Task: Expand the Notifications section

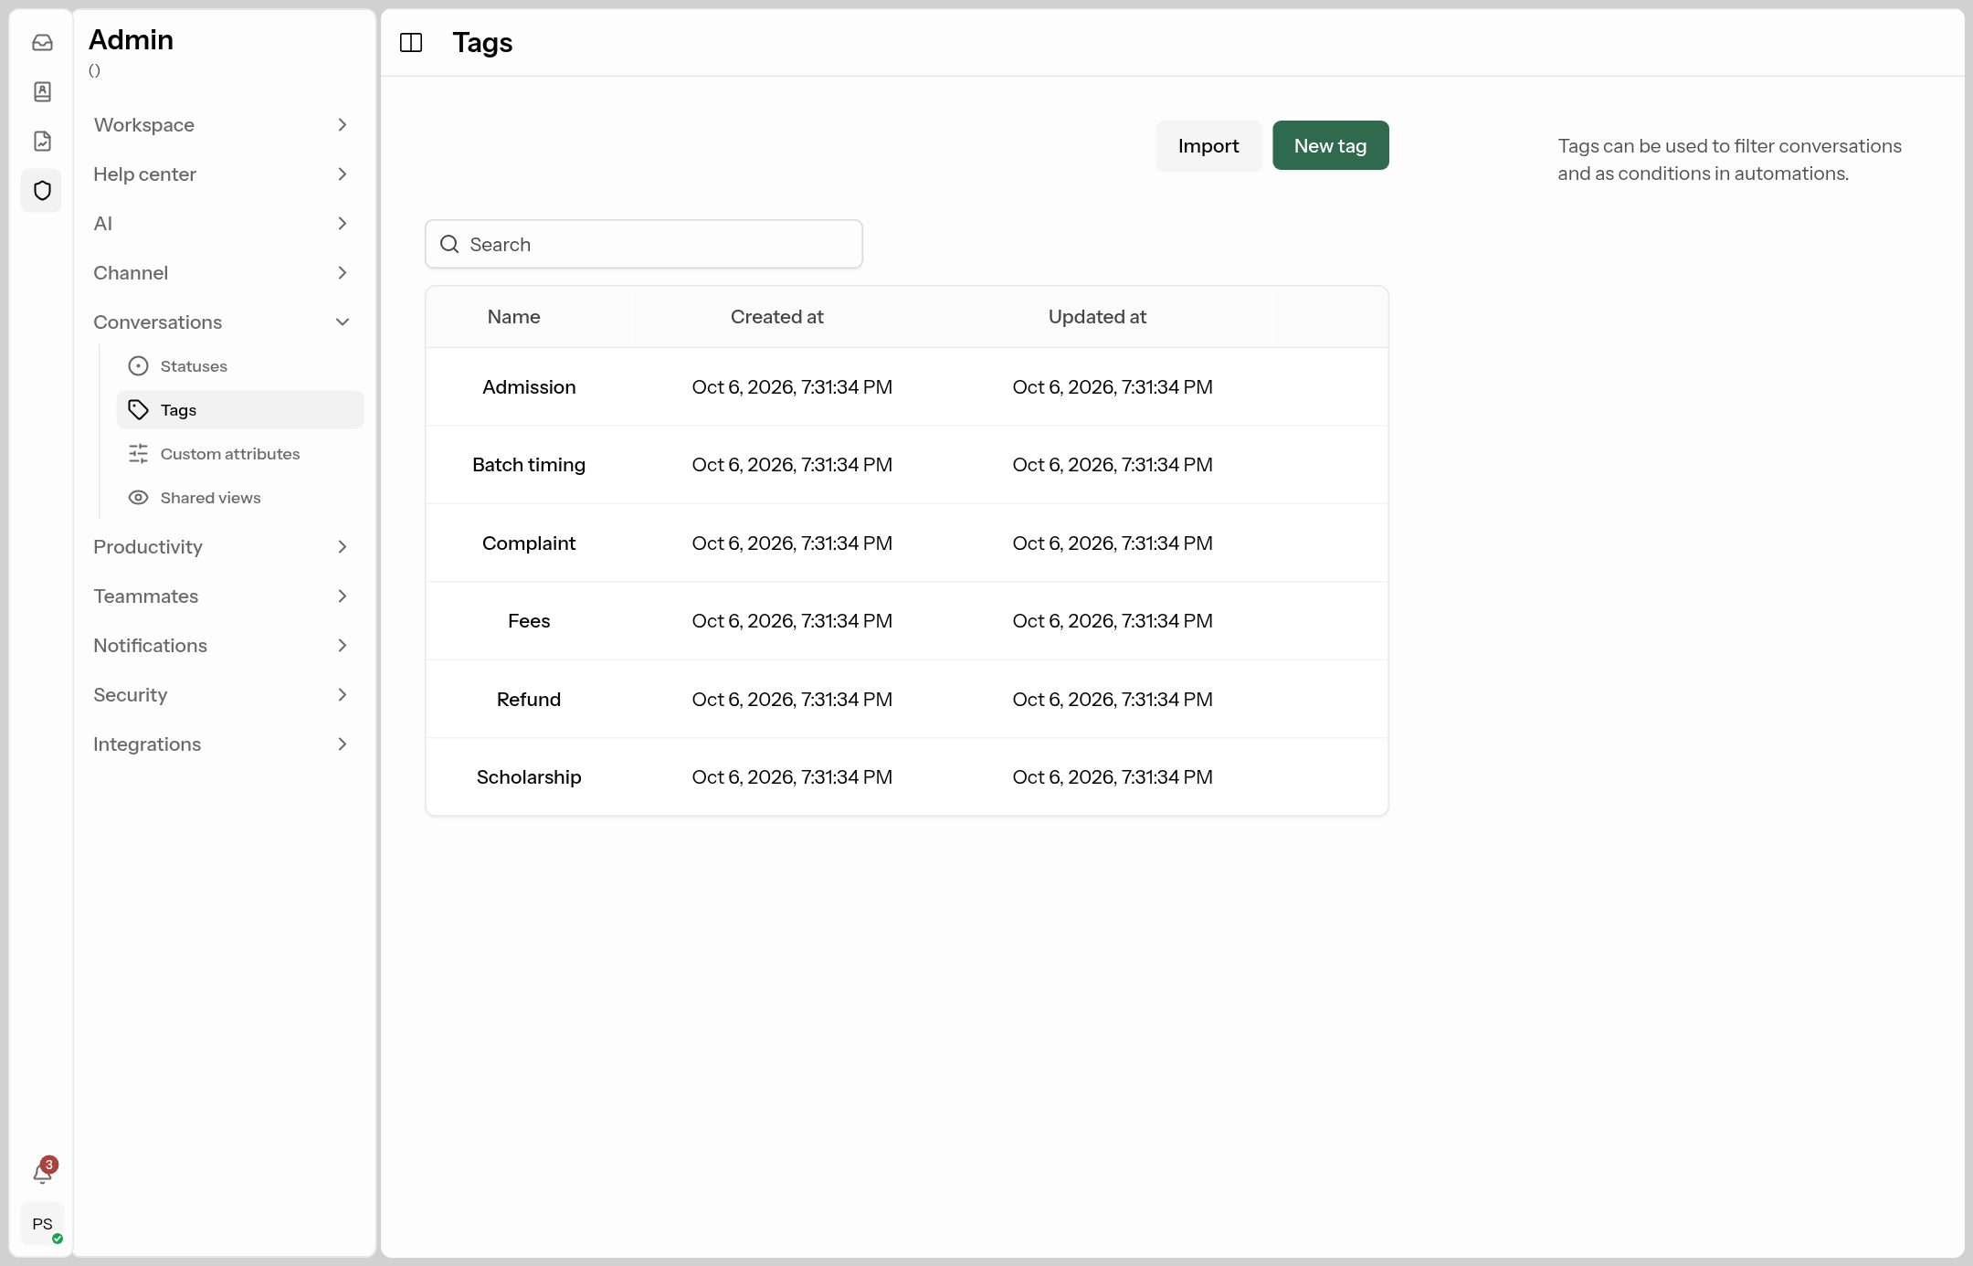Action: tap(222, 646)
